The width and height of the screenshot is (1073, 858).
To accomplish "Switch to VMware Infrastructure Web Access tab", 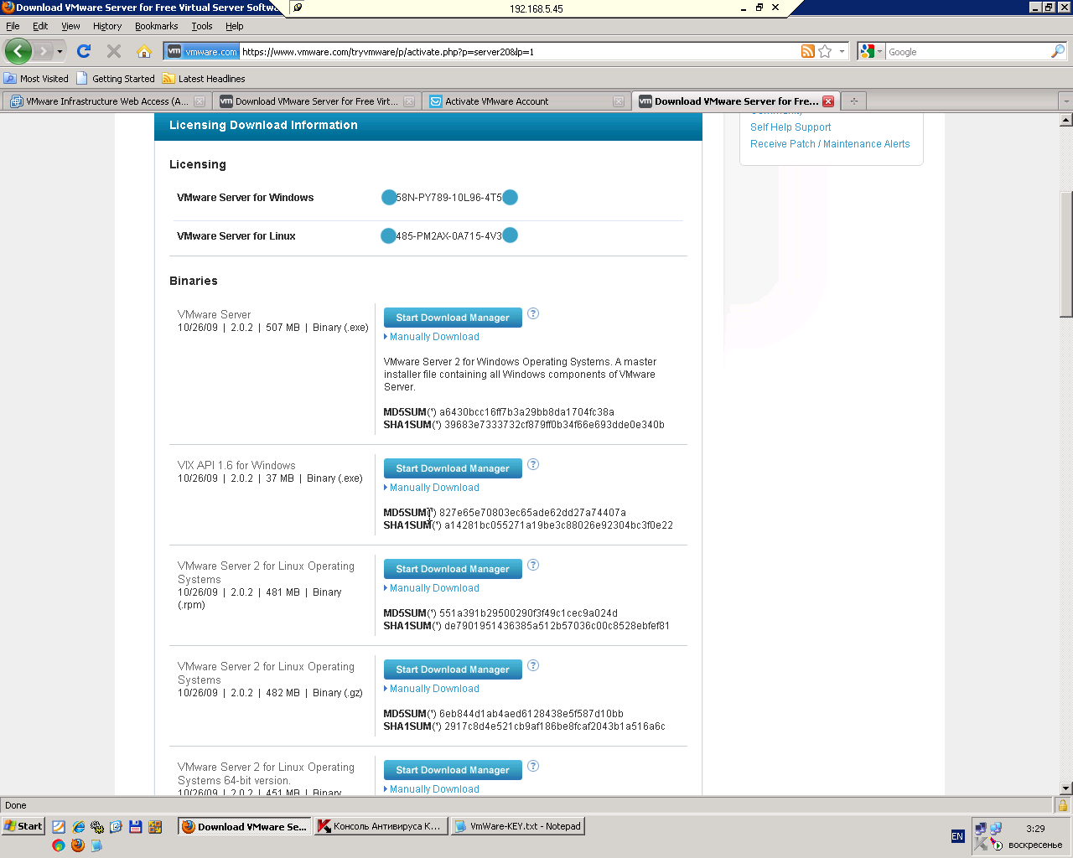I will click(106, 101).
